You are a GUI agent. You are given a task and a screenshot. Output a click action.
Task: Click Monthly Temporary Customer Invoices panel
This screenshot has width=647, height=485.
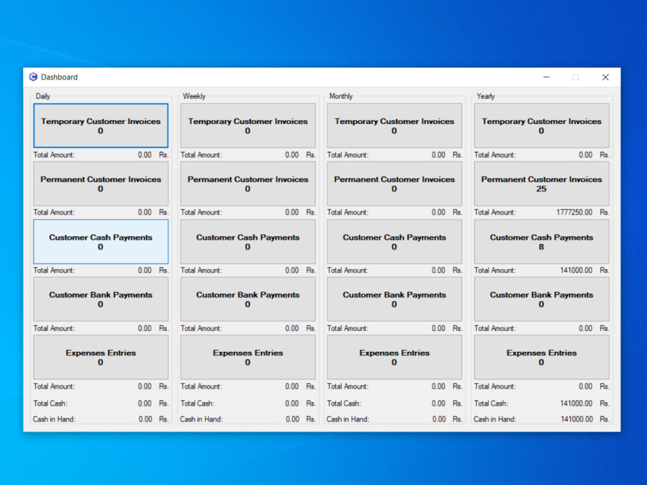point(394,125)
